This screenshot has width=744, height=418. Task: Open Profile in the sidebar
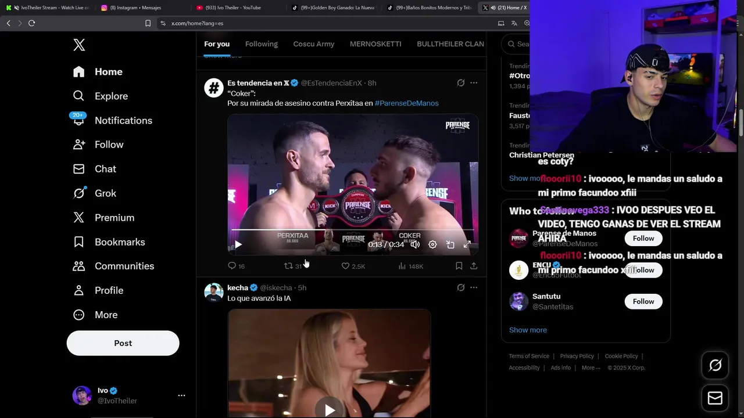click(98, 290)
